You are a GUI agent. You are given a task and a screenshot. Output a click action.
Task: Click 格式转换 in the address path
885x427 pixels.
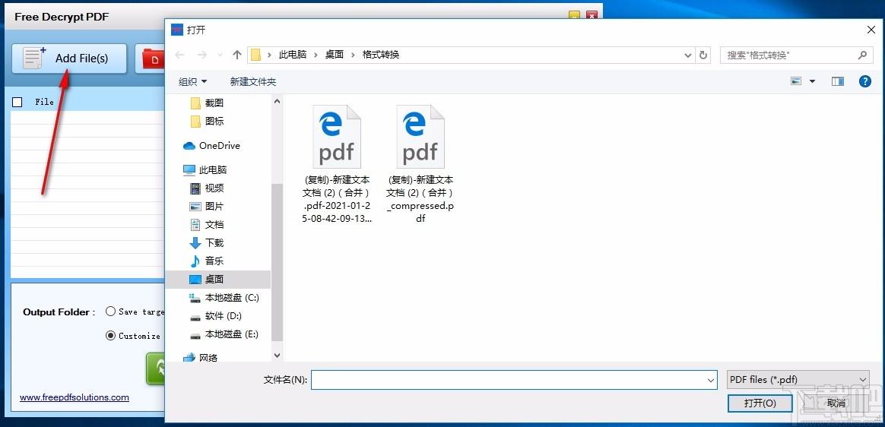380,55
